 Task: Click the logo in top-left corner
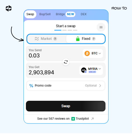(9, 8)
